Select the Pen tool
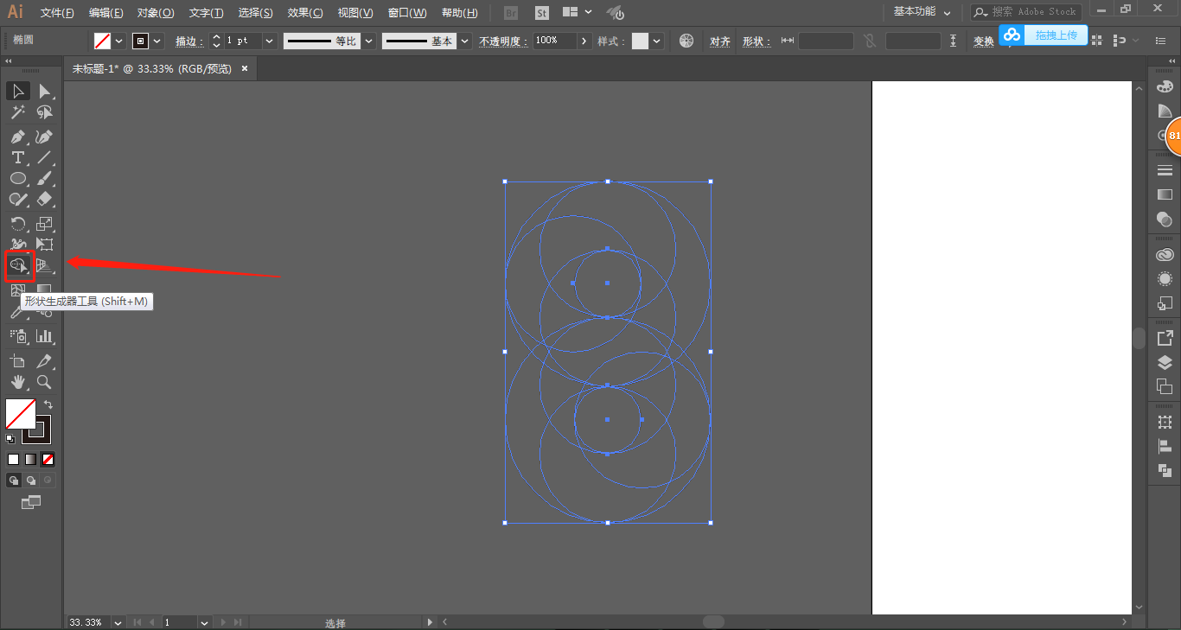The width and height of the screenshot is (1181, 630). point(18,137)
